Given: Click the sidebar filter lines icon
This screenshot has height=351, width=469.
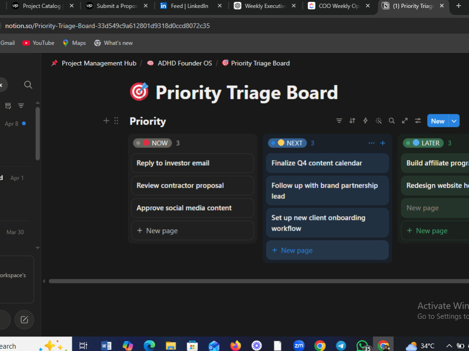Looking at the screenshot, I should pos(21,106).
